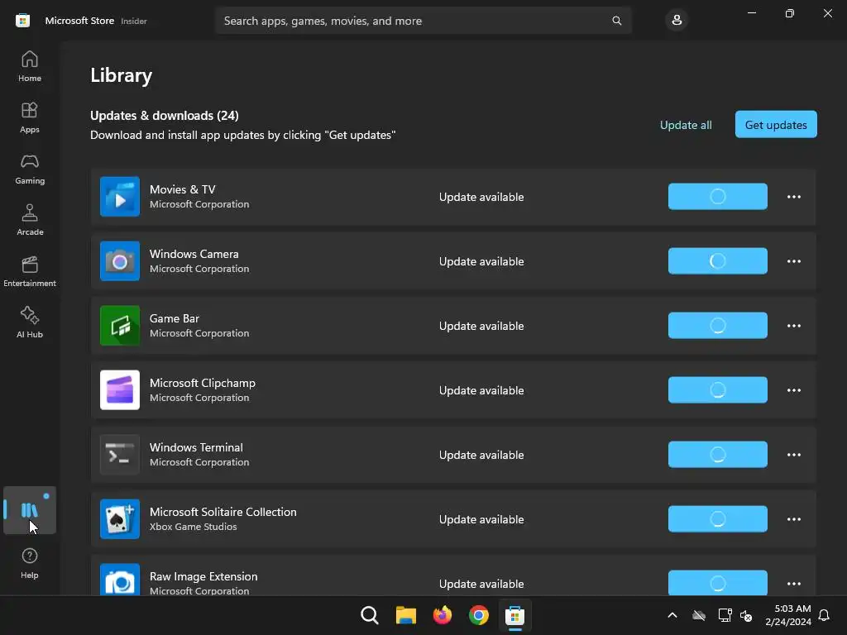
Task: Click the Movies & TV app icon
Action: 120,197
